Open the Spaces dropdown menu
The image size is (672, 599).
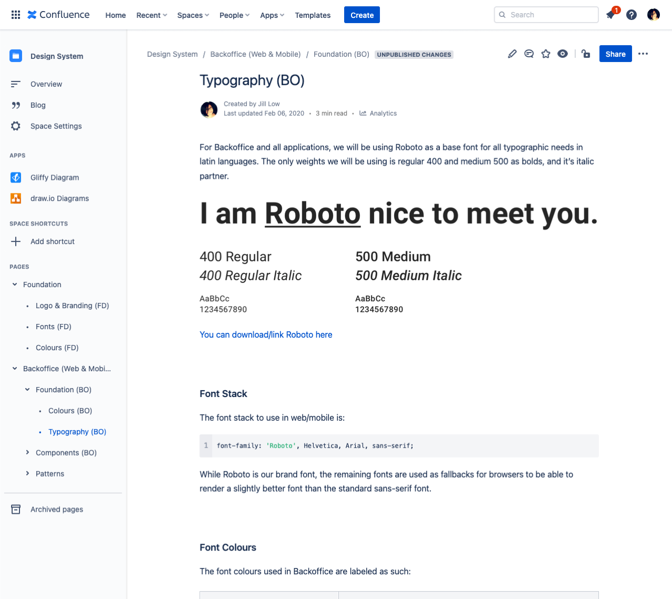(193, 15)
